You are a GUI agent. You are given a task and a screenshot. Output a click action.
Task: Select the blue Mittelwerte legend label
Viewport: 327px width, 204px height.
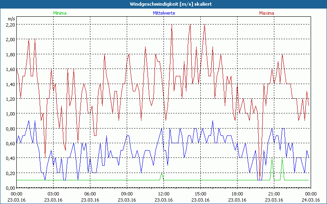click(163, 13)
